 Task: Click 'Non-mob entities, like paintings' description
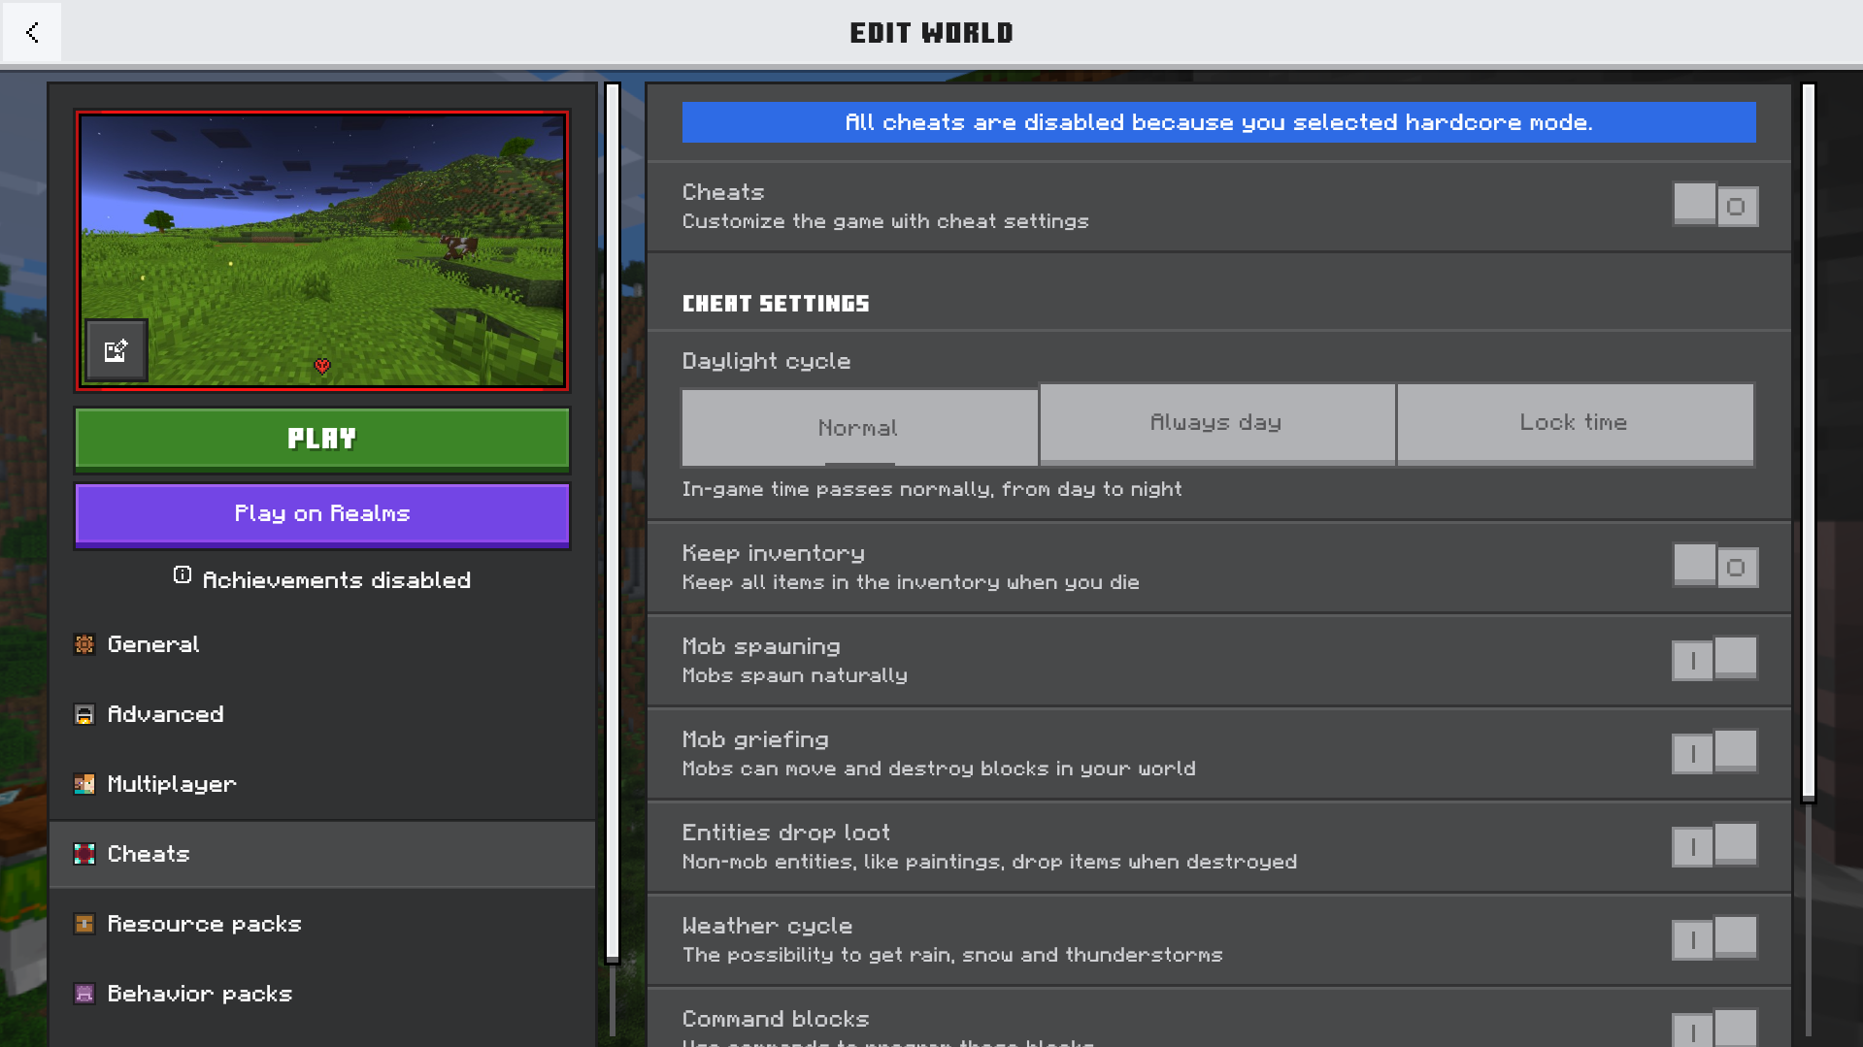989,862
